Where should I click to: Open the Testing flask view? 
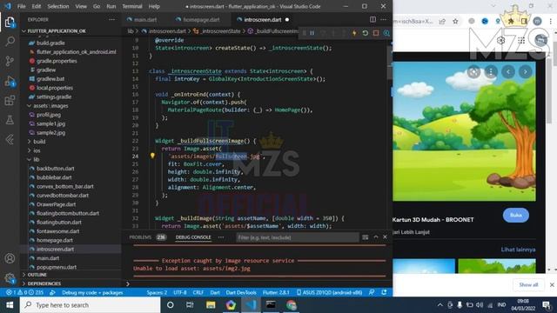(10, 120)
